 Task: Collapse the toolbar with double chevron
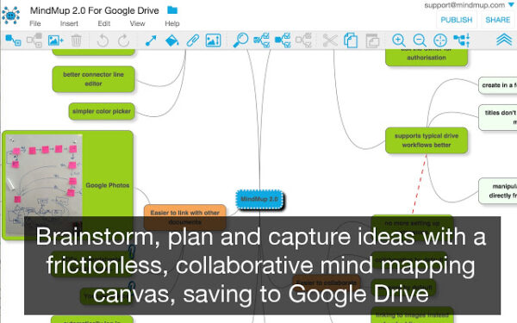point(504,40)
